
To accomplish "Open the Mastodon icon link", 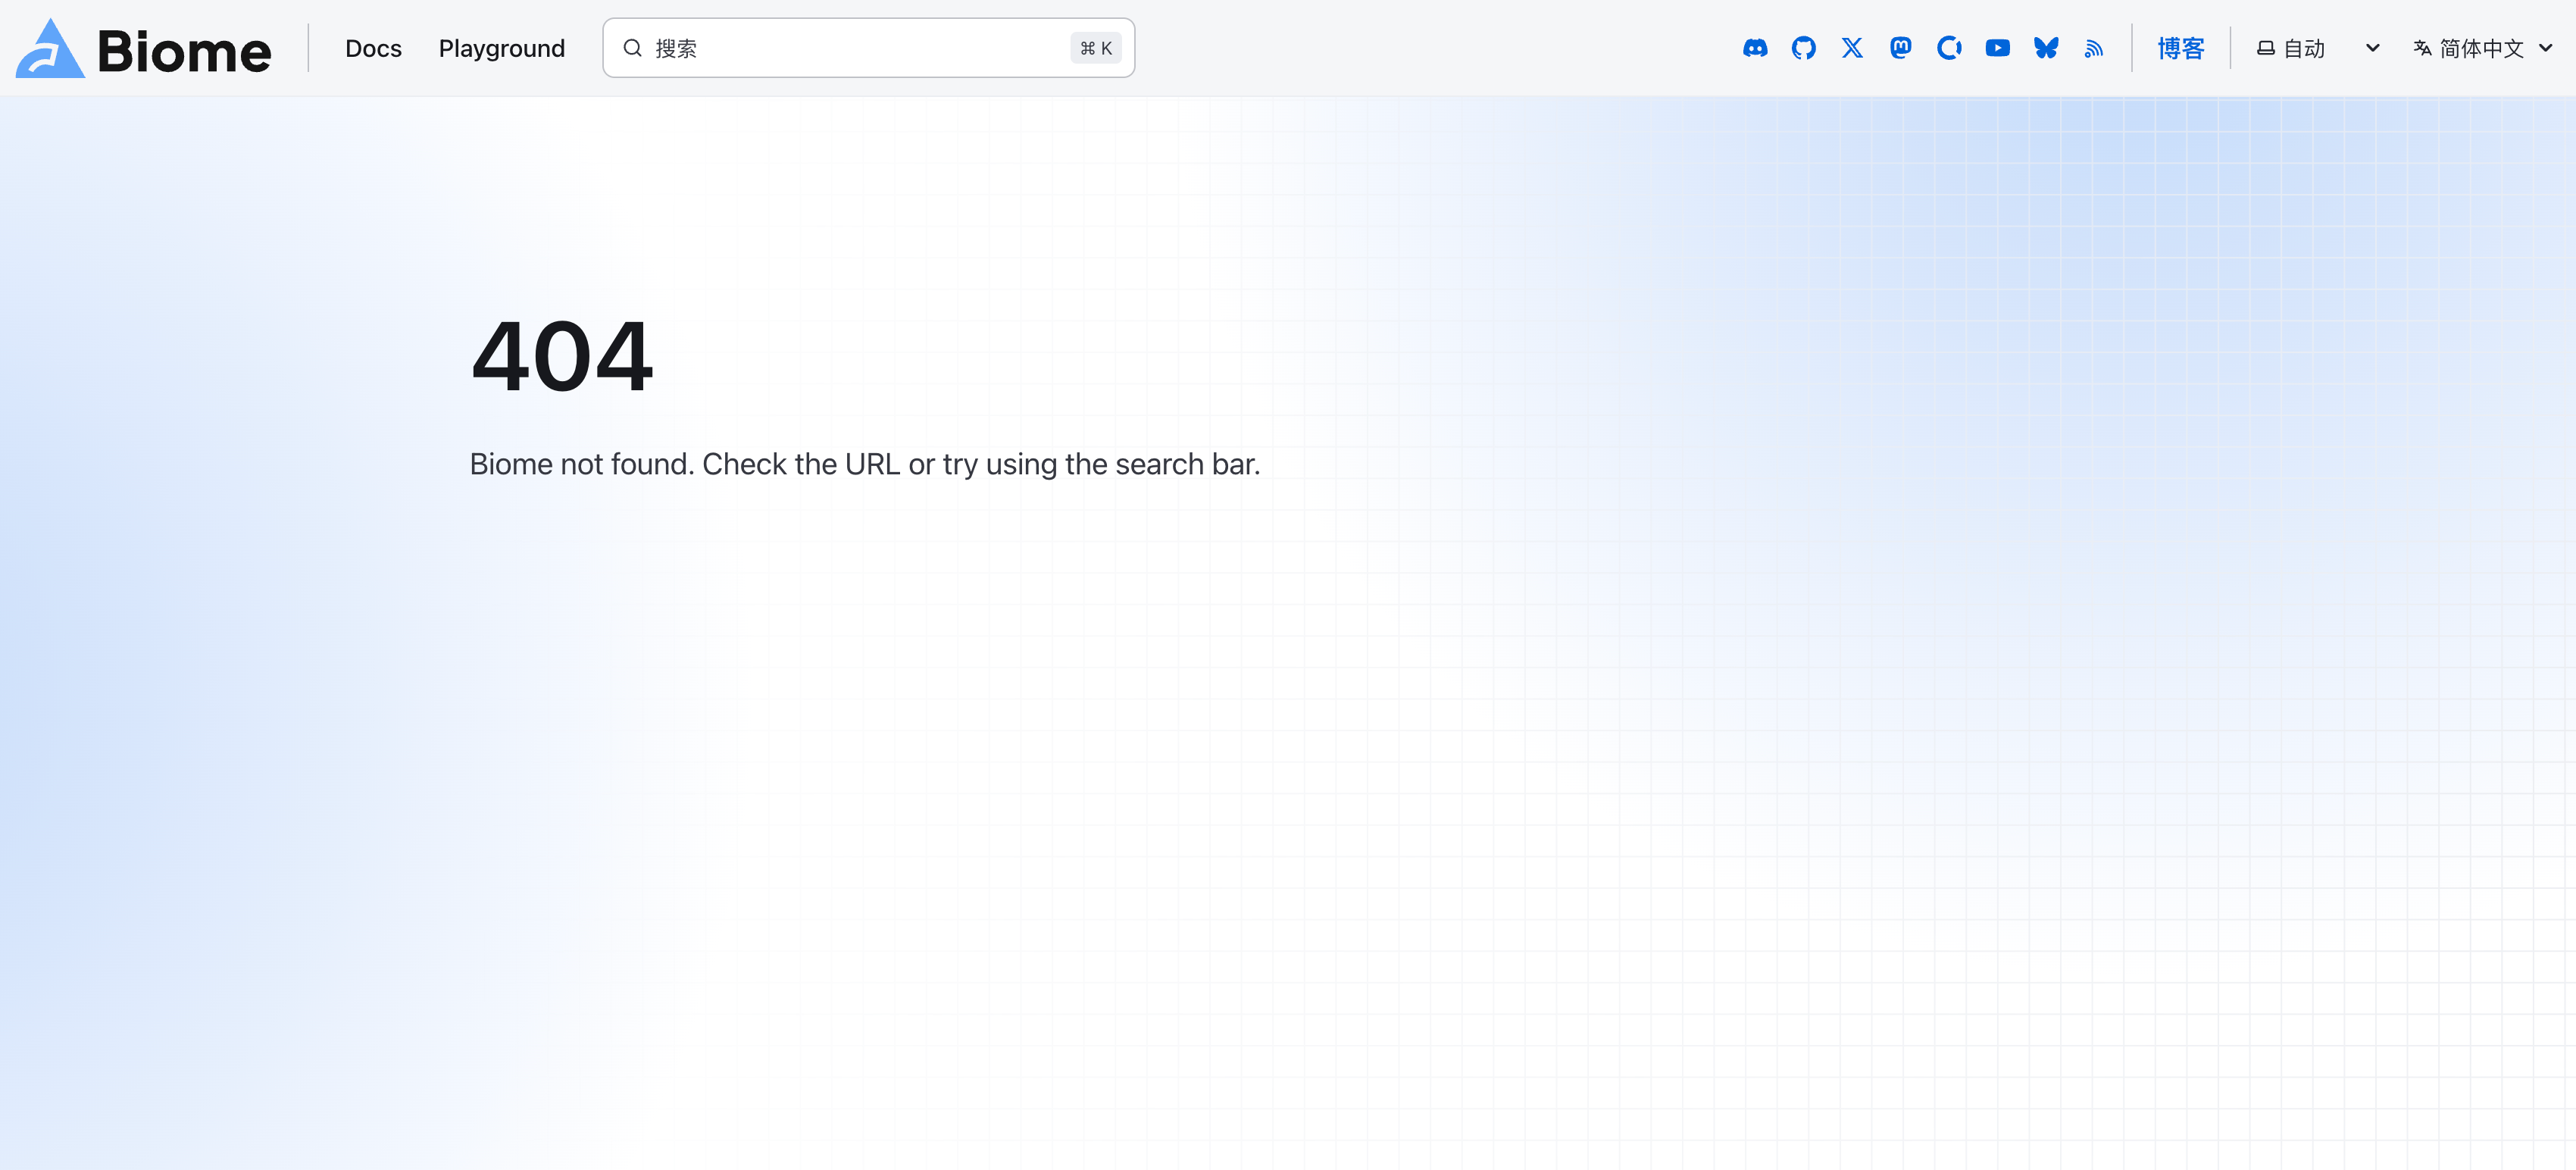I will point(1900,48).
